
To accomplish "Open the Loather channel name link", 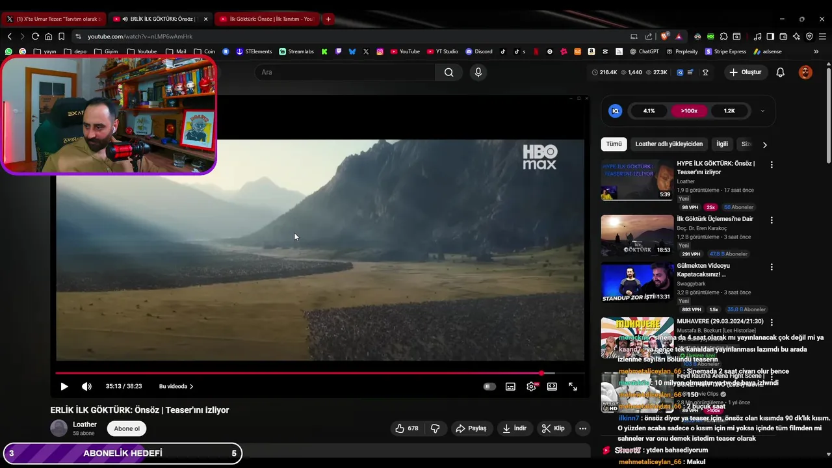I will pyautogui.click(x=84, y=424).
